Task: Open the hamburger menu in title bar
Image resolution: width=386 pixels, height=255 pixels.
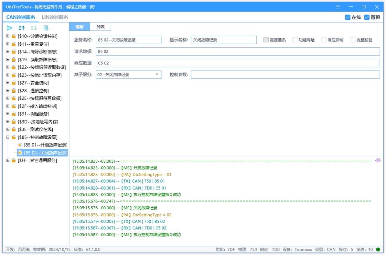Action: pyautogui.click(x=338, y=7)
